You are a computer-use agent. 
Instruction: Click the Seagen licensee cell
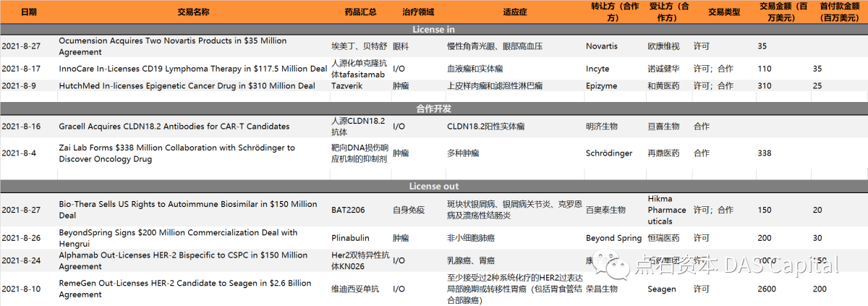click(x=662, y=289)
